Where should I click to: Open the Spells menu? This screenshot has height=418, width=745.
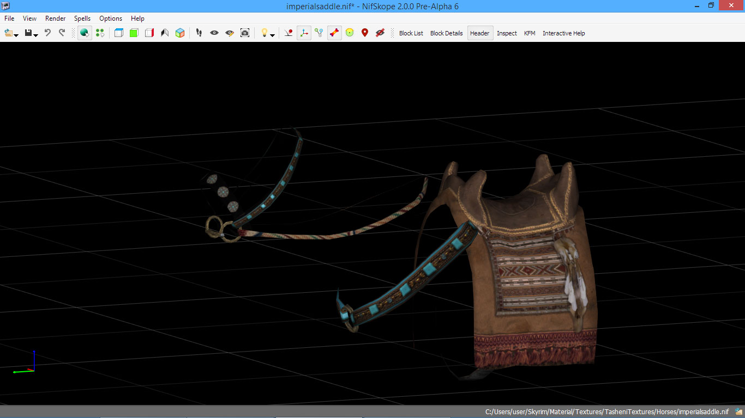click(82, 19)
